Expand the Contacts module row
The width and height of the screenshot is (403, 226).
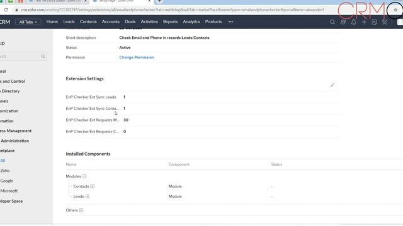[x=93, y=186]
